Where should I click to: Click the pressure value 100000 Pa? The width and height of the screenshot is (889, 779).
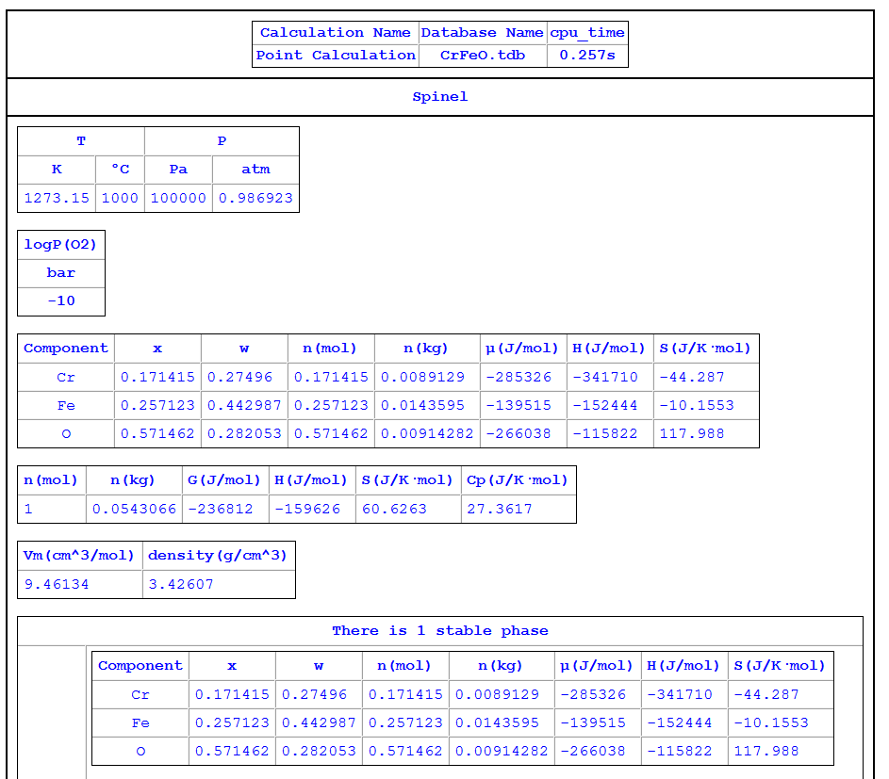click(178, 199)
